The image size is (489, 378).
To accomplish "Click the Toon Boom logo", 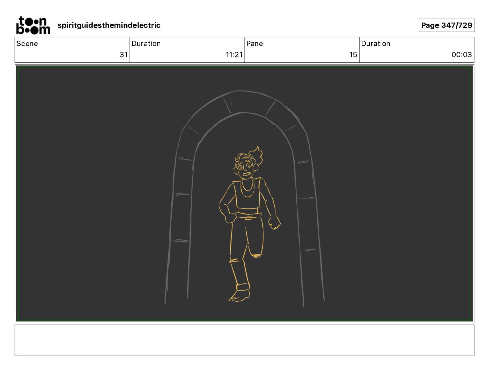I will click(x=33, y=25).
